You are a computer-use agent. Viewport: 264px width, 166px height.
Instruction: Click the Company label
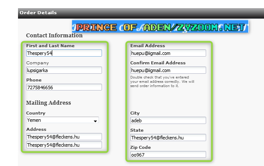[x=37, y=63]
